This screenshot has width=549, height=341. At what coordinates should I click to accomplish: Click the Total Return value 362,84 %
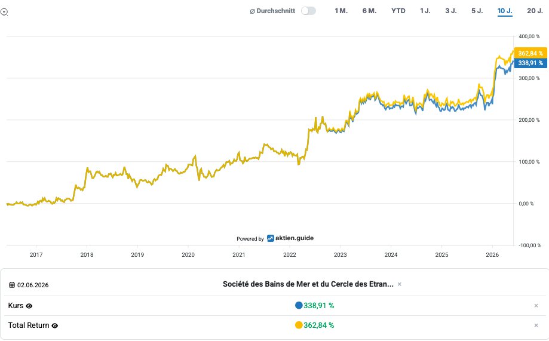pyautogui.click(x=318, y=325)
